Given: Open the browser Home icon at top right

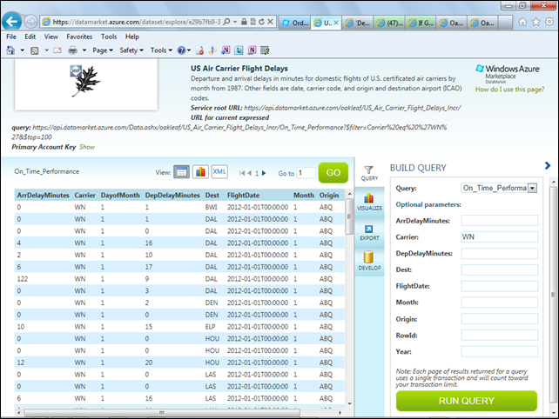Looking at the screenshot, I should tap(522, 22).
